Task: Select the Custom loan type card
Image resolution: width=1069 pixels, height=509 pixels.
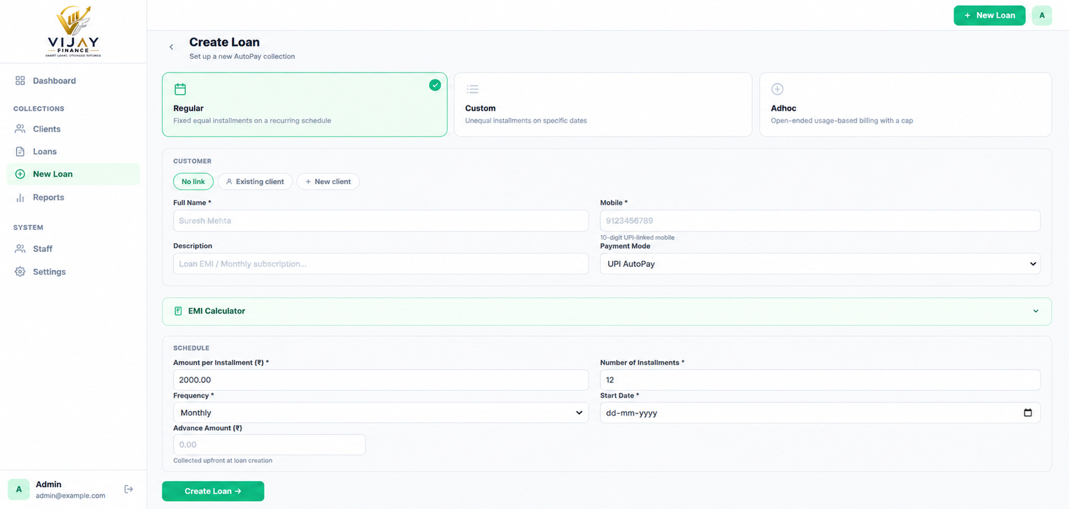Action: pos(603,105)
